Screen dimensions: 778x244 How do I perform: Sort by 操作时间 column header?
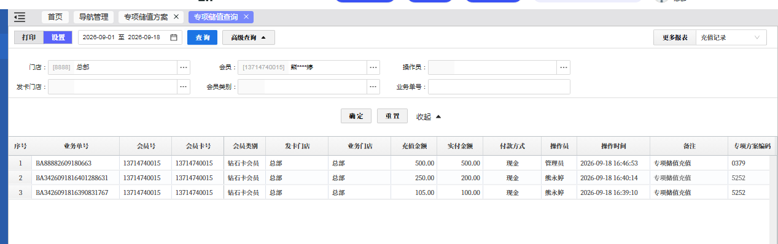pos(613,146)
